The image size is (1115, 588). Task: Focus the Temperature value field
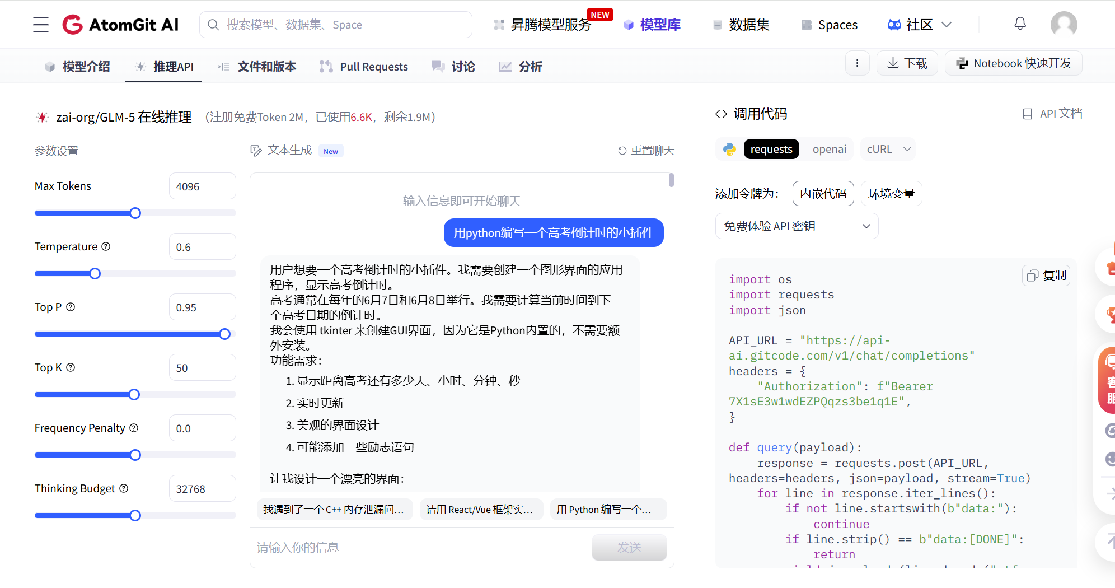coord(203,246)
